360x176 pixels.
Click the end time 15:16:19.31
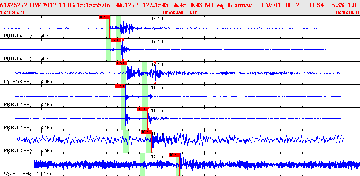pos(347,12)
